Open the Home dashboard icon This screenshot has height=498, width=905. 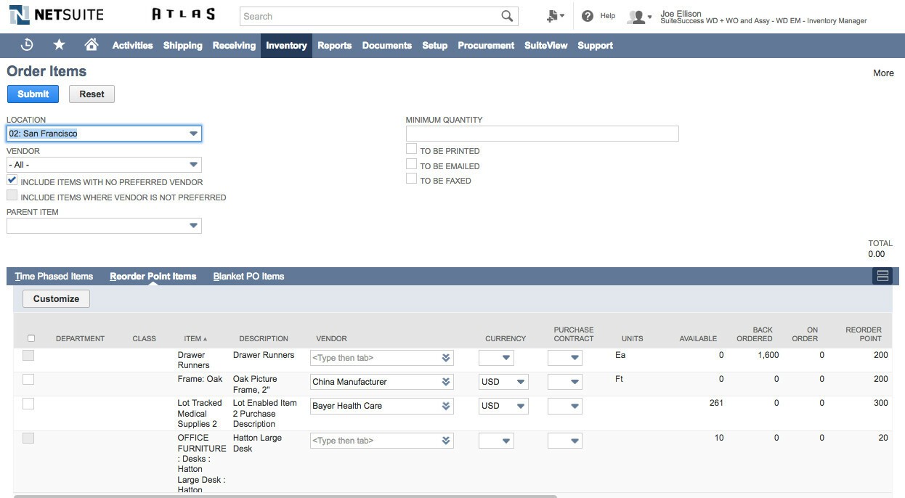92,44
